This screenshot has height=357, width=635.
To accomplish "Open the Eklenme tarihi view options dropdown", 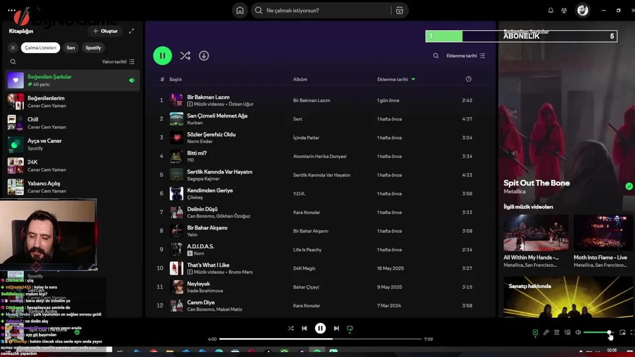I will [x=466, y=56].
